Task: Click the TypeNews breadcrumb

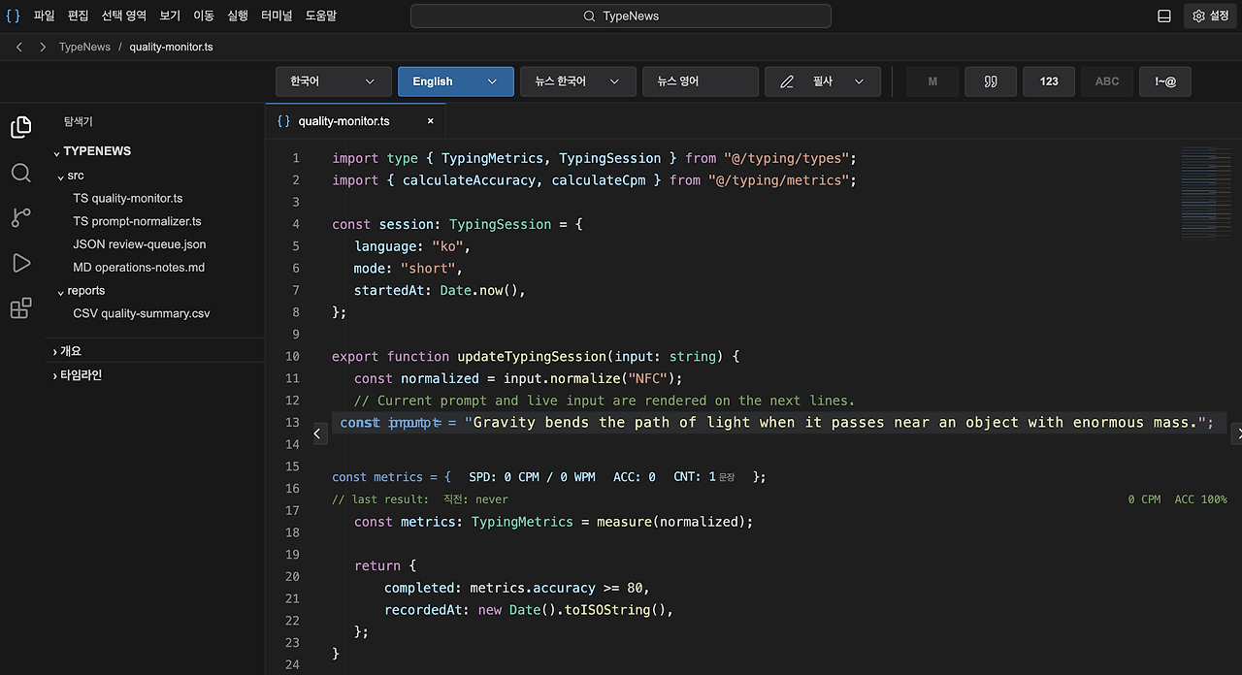Action: click(84, 47)
